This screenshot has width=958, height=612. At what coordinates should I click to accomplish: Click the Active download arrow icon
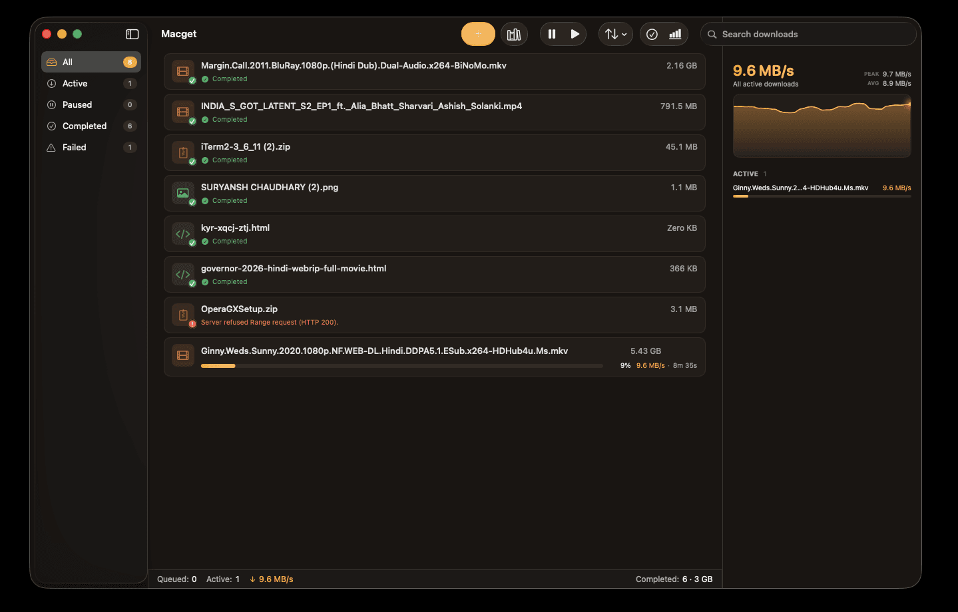[51, 83]
